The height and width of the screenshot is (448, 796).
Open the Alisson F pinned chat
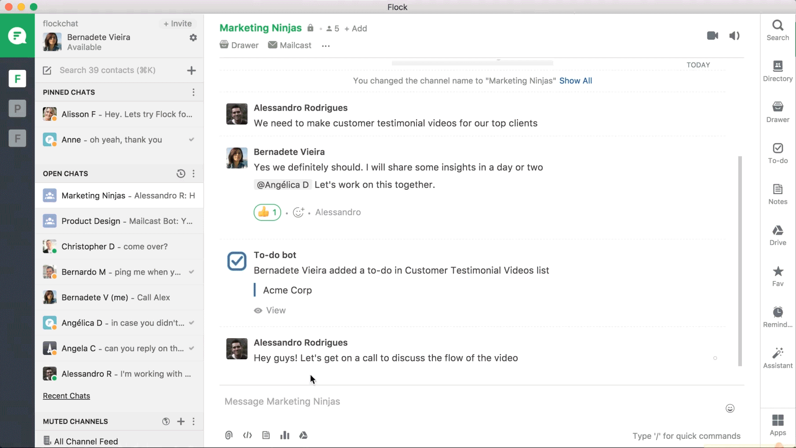119,114
